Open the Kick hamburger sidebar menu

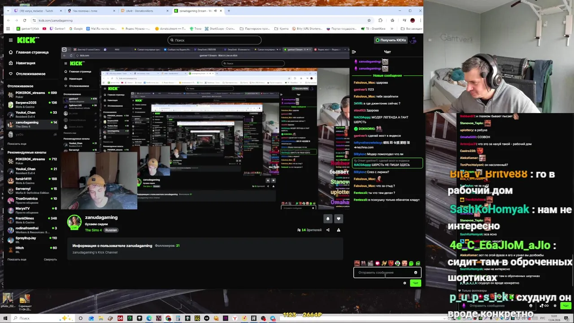[x=11, y=40]
